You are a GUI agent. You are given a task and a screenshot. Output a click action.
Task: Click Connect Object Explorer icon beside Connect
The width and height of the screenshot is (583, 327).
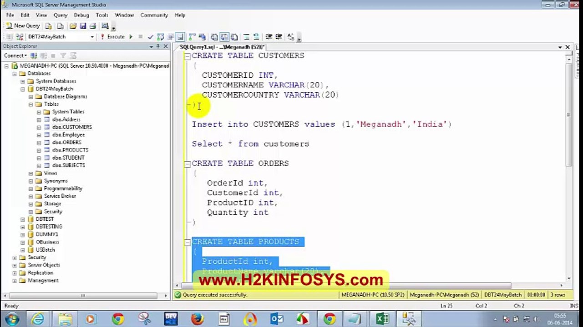(x=34, y=55)
